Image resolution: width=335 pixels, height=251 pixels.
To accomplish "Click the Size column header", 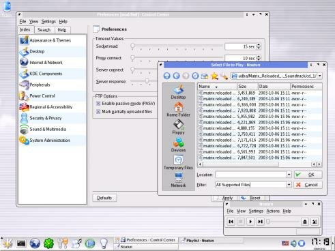I will pos(248,87).
